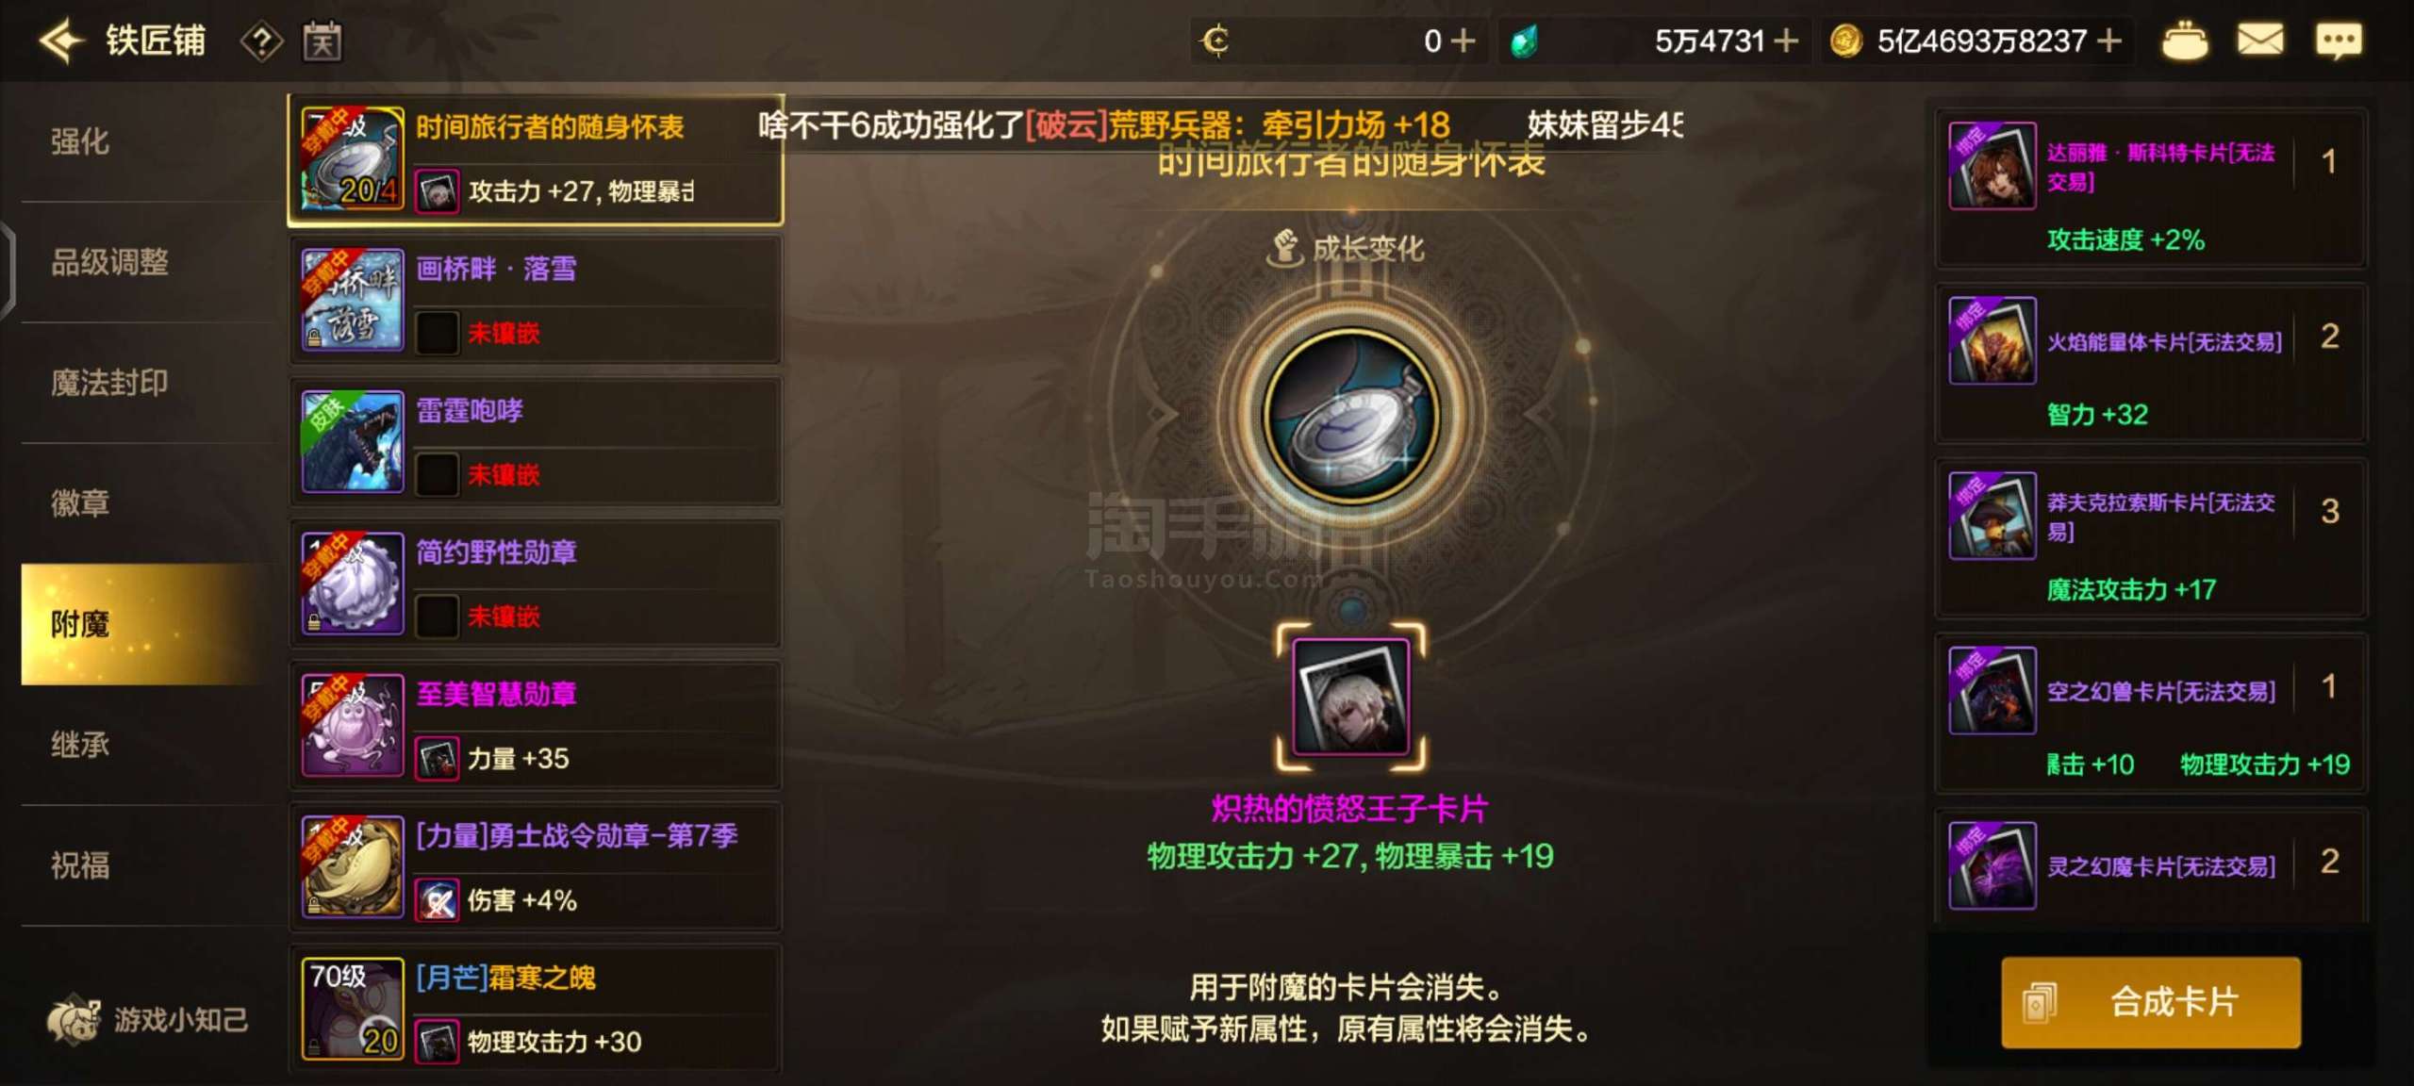Go back using the arrow beside 铁匠铺
2414x1086 pixels.
(x=62, y=41)
